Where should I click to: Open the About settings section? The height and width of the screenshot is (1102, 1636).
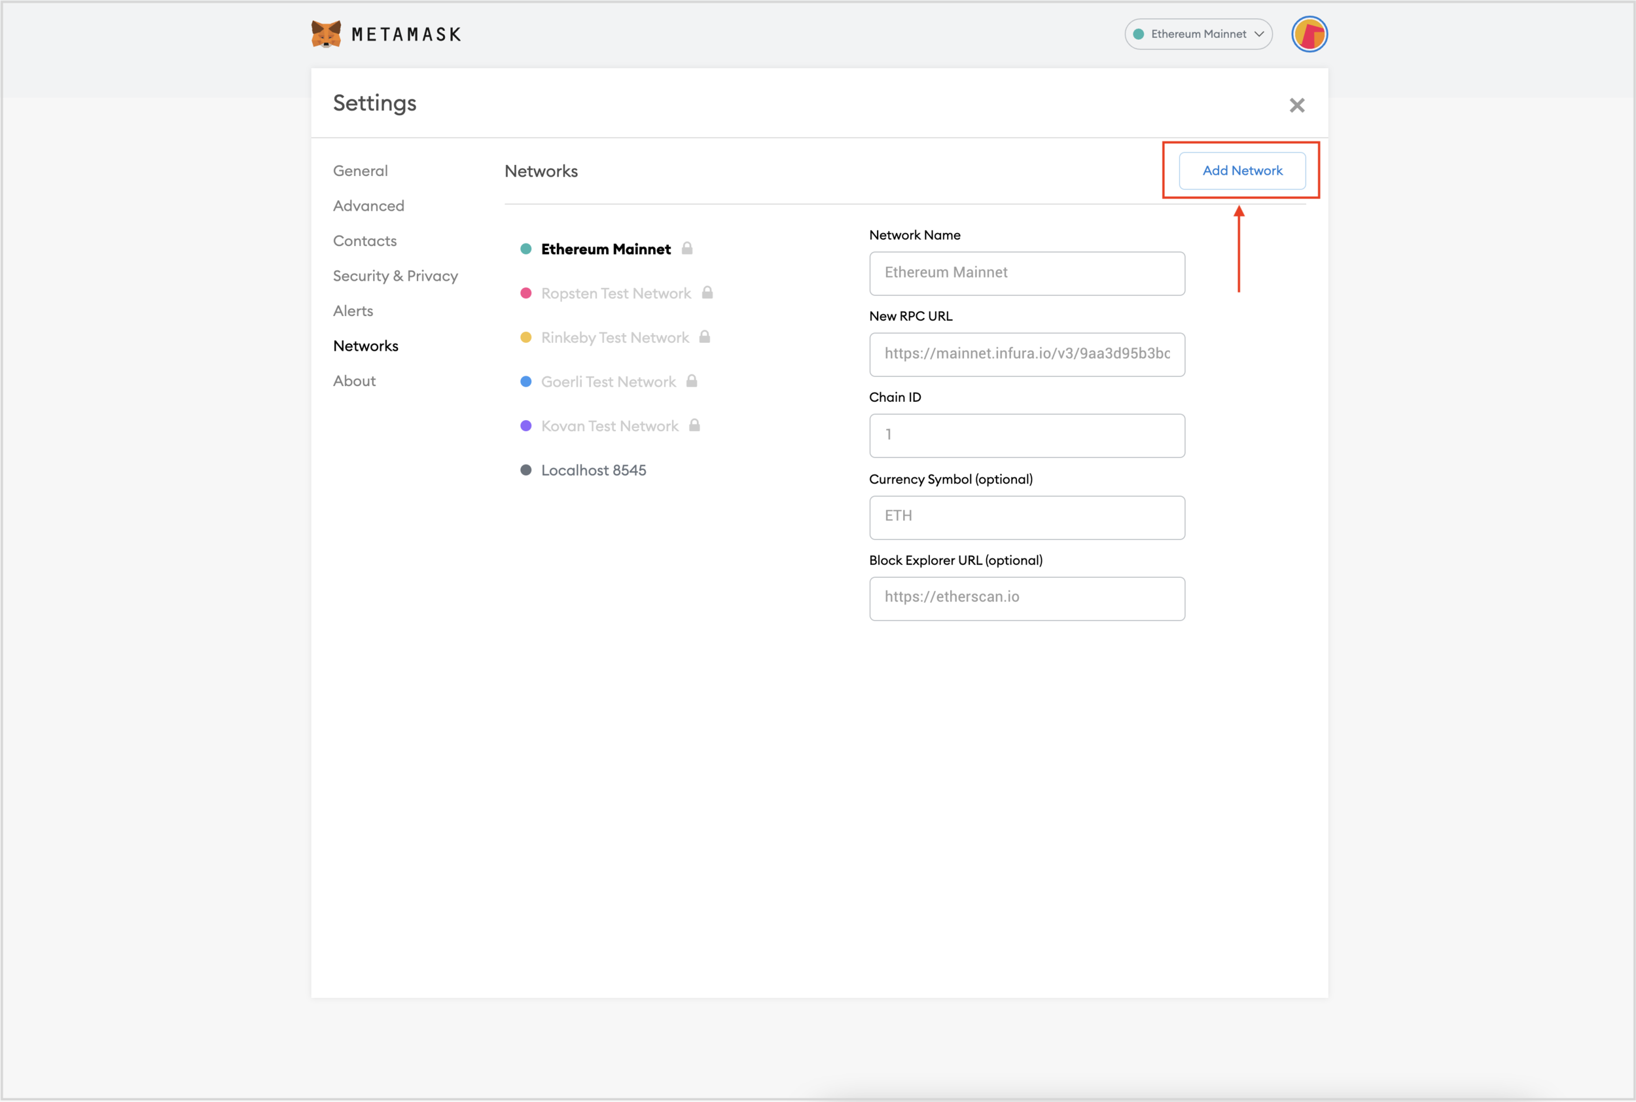coord(354,381)
